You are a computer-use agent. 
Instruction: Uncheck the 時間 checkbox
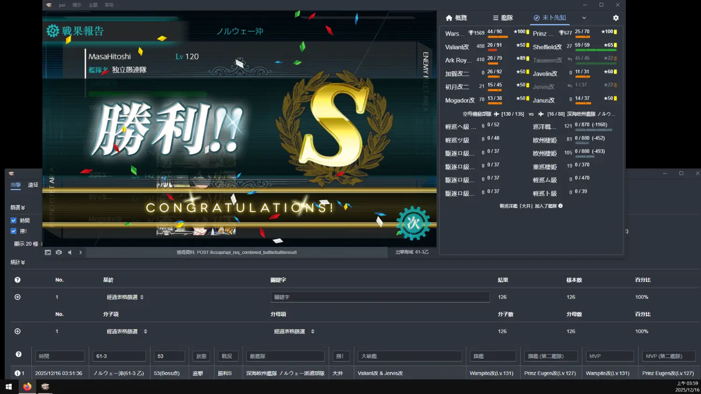[x=14, y=220]
